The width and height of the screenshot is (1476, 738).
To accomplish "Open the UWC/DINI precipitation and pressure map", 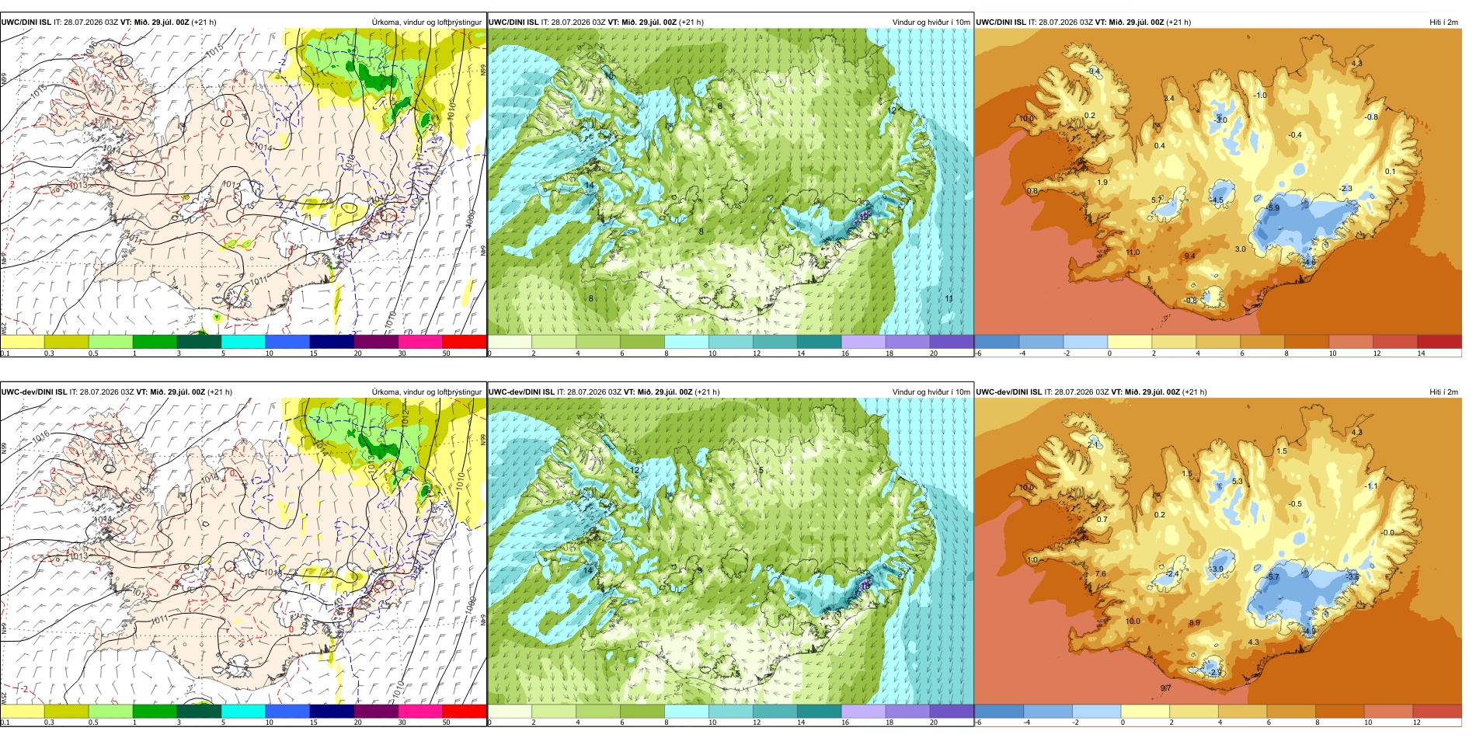I will (243, 182).
